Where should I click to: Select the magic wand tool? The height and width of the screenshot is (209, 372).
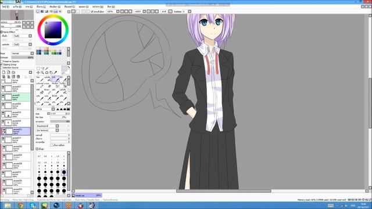pos(46,69)
